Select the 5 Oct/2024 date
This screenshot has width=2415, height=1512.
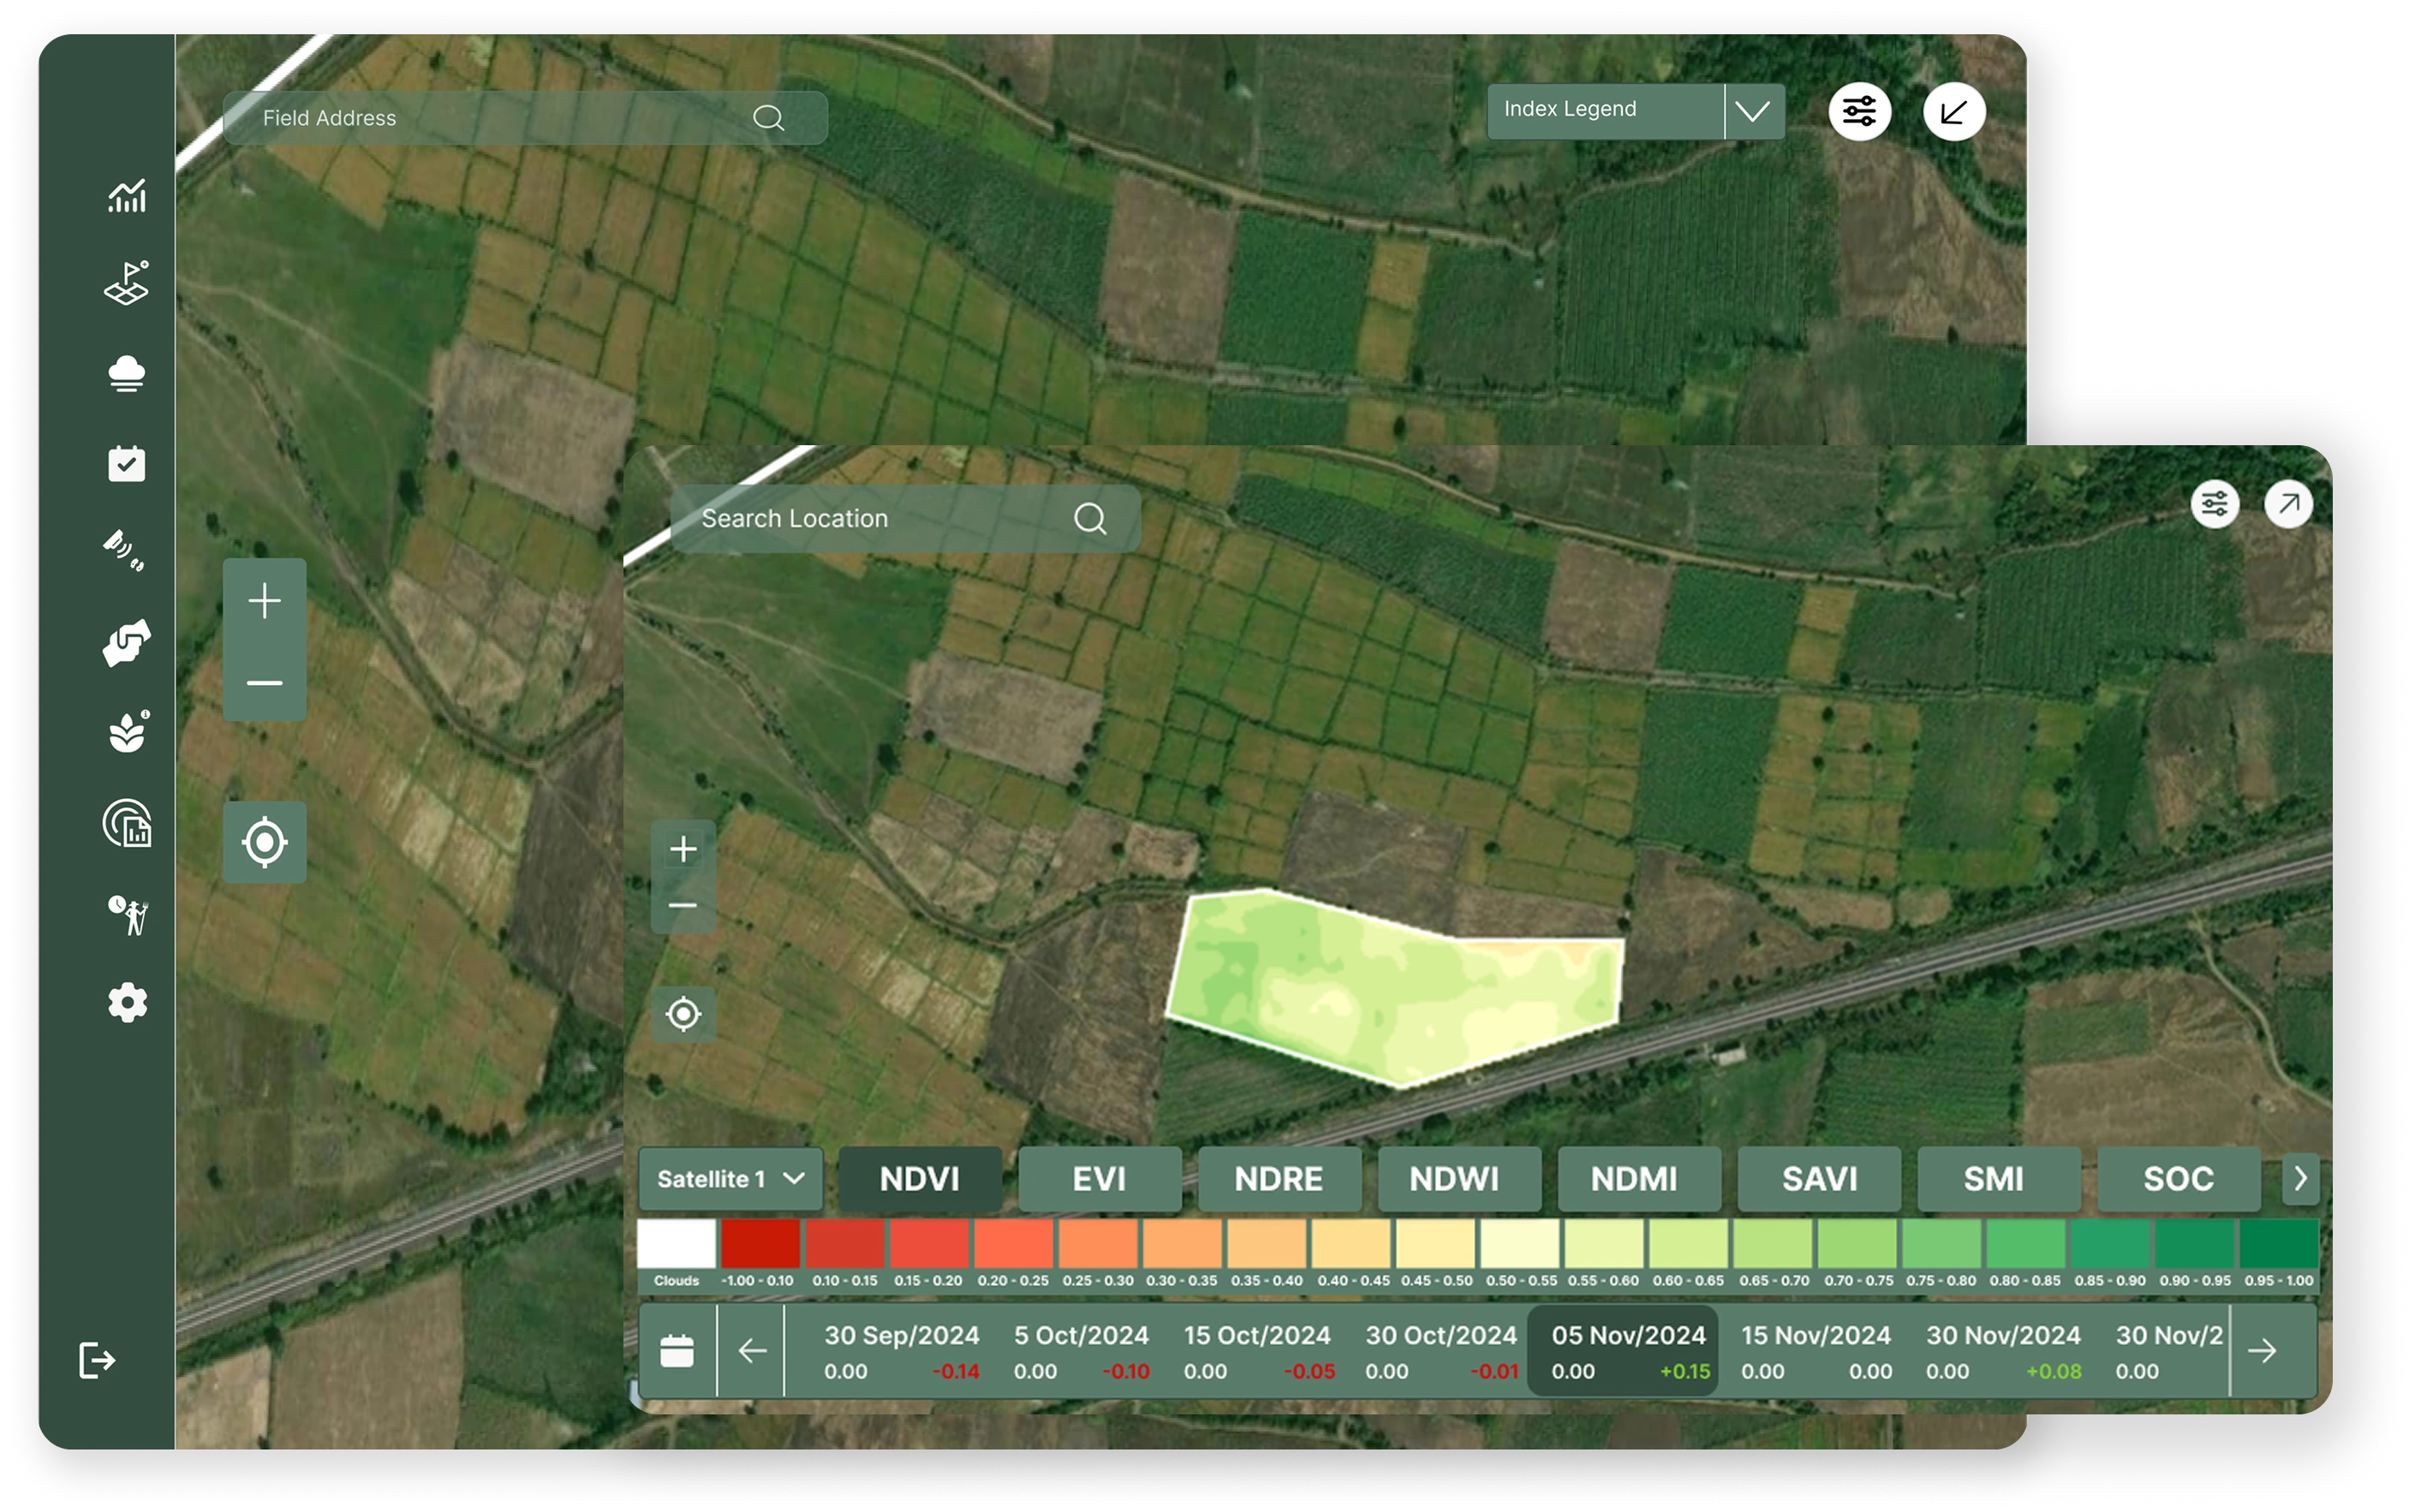[x=1081, y=1352]
